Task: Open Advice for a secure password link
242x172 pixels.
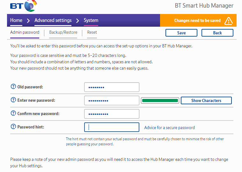Action: 169,127
